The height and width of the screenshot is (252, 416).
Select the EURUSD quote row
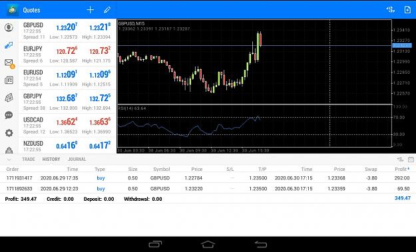pyautogui.click(x=67, y=78)
